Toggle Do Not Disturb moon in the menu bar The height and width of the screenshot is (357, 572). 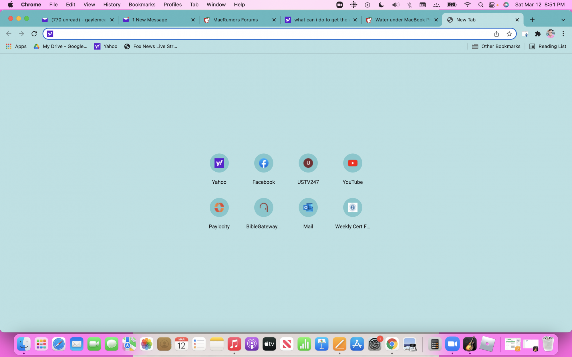[381, 5]
